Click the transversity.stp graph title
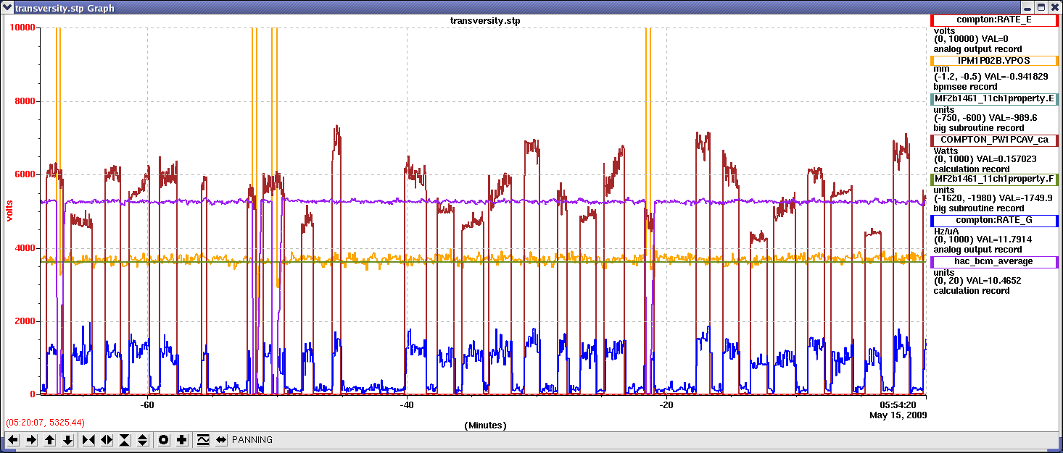 (484, 21)
